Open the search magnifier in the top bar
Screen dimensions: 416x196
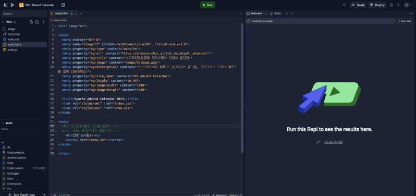point(345,5)
